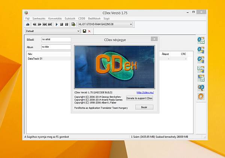The height and width of the screenshot is (158, 225).
Task: Click the CDex application icon in title bar
Action: click(x=26, y=13)
